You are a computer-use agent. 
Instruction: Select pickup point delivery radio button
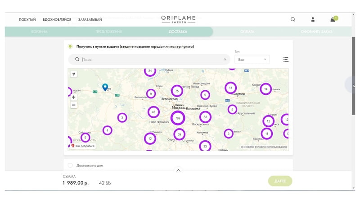[70, 46]
